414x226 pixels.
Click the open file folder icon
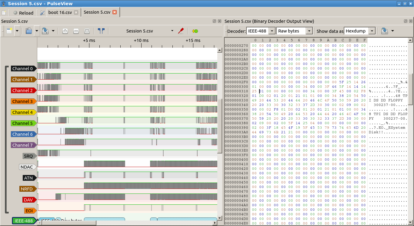(x=29, y=31)
